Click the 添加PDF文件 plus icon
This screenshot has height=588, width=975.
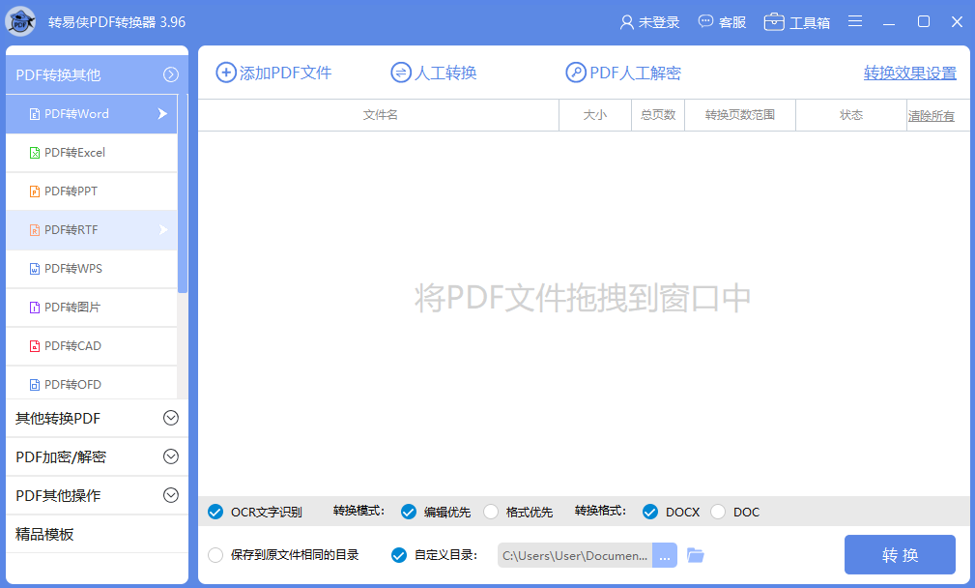click(x=222, y=72)
